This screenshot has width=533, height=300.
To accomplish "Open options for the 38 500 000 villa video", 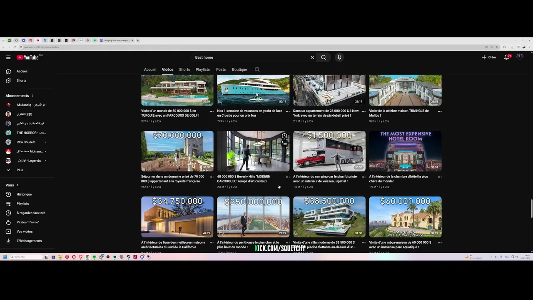I will pyautogui.click(x=364, y=243).
